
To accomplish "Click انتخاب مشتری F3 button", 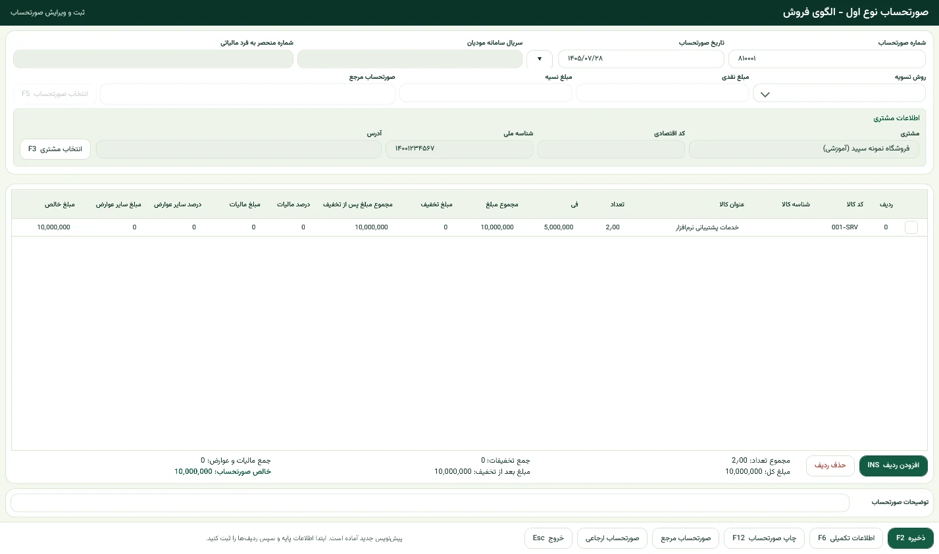I will tap(55, 149).
